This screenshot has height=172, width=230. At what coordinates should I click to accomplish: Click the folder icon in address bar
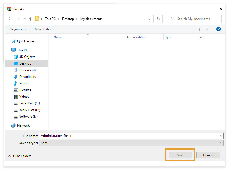tap(37, 19)
